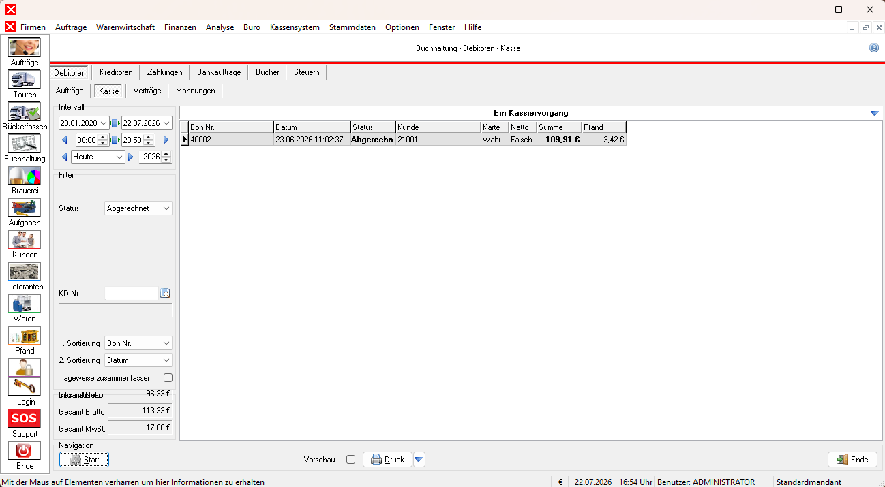The width and height of the screenshot is (885, 487).
Task: Increase the year 2026 stepper
Action: point(166,154)
